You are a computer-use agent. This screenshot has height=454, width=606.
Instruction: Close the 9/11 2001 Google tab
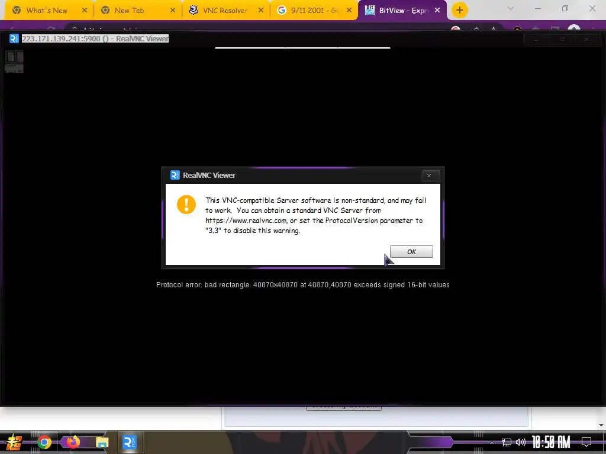[349, 11]
